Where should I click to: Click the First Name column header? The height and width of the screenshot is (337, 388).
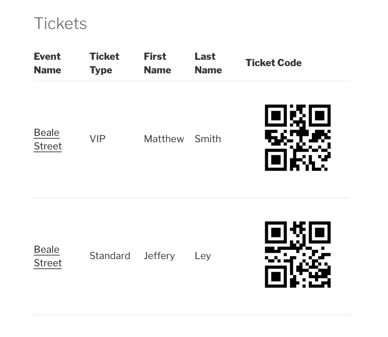coord(158,63)
